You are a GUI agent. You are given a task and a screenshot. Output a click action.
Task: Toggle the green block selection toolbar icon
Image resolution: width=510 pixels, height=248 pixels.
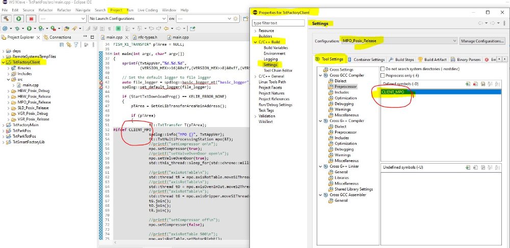pyautogui.click(x=119, y=28)
